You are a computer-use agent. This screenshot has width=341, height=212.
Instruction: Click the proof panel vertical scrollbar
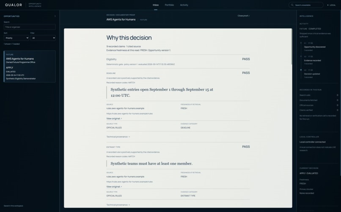coord(291,46)
